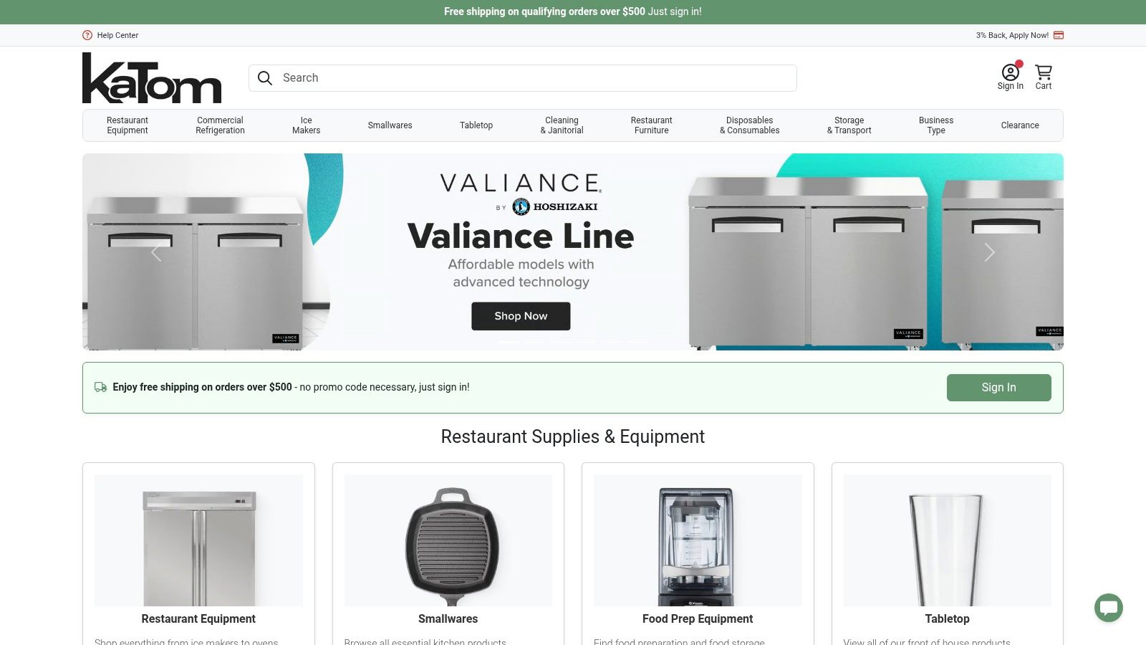The image size is (1146, 645).
Task: Expand the Restaurant Equipment menu
Action: tap(127, 125)
